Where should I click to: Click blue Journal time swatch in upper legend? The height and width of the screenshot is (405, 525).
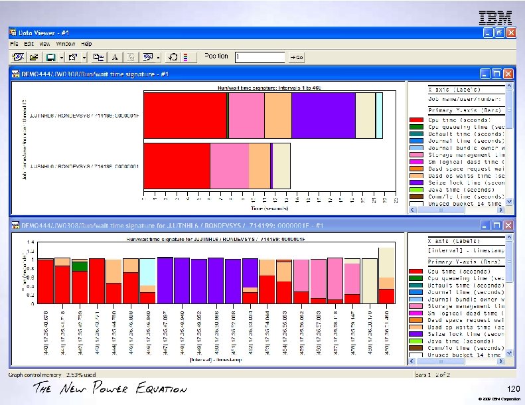(416, 141)
